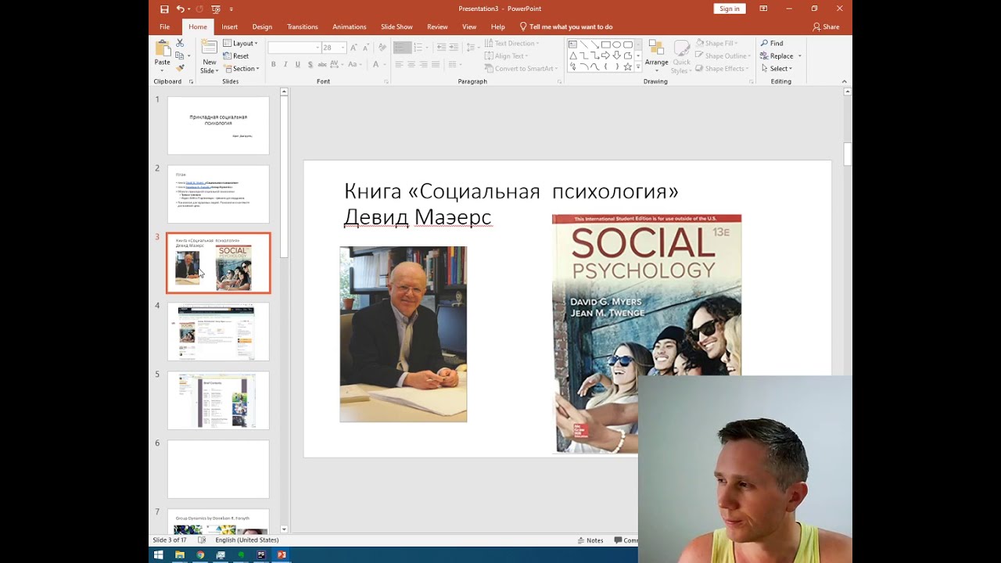Select the Line Arrow shape
The height and width of the screenshot is (563, 1001).
coord(594,45)
